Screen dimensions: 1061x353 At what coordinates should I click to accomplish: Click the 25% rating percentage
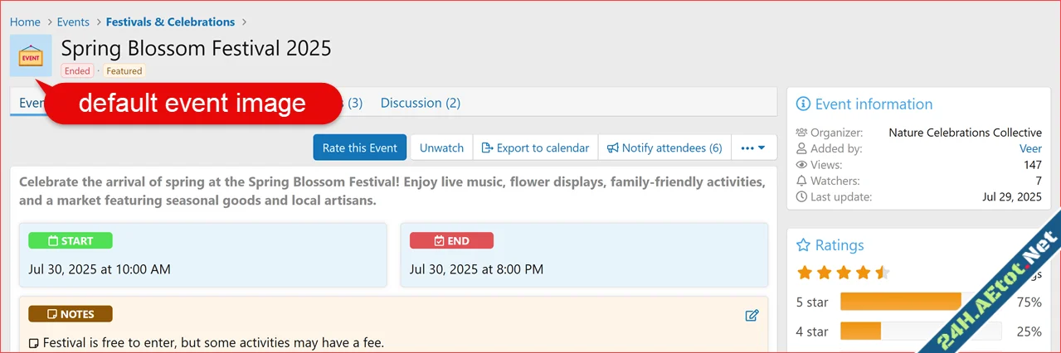click(x=1029, y=331)
